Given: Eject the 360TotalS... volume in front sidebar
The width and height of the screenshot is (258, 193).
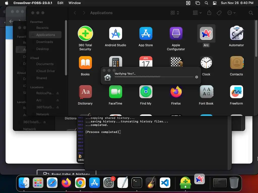Looking at the screenshot, I should (58, 107).
